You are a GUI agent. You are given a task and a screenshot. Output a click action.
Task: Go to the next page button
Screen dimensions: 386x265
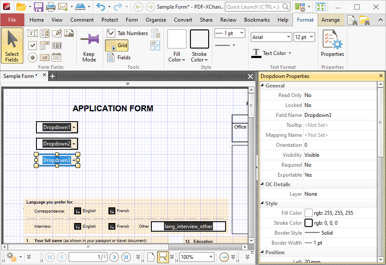click(114, 257)
